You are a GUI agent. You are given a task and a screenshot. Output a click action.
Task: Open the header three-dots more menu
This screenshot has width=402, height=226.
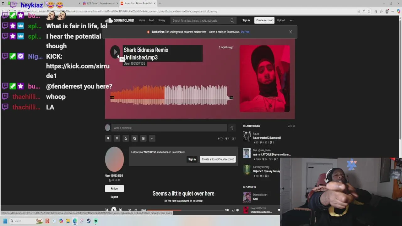pyautogui.click(x=292, y=20)
